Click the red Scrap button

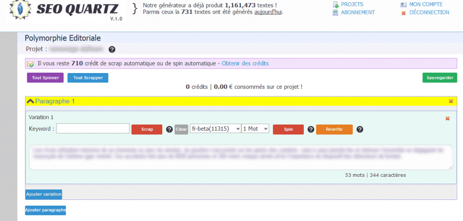coord(147,129)
